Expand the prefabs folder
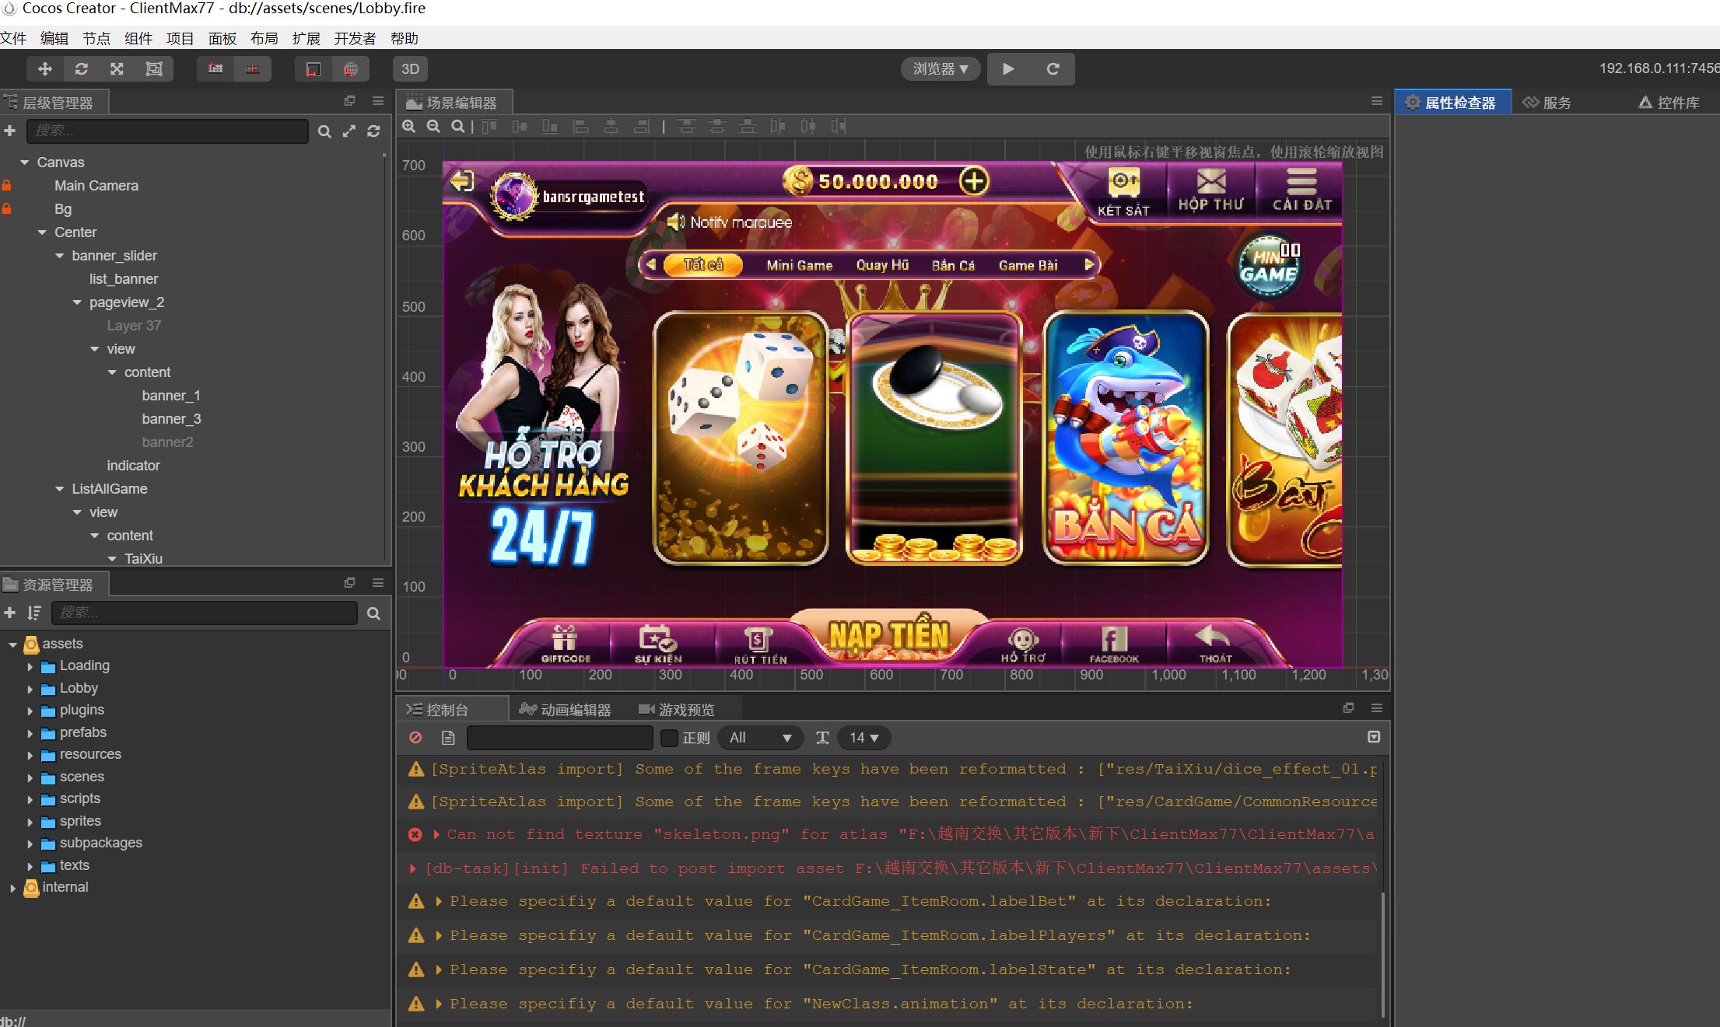1720x1027 pixels. point(30,733)
